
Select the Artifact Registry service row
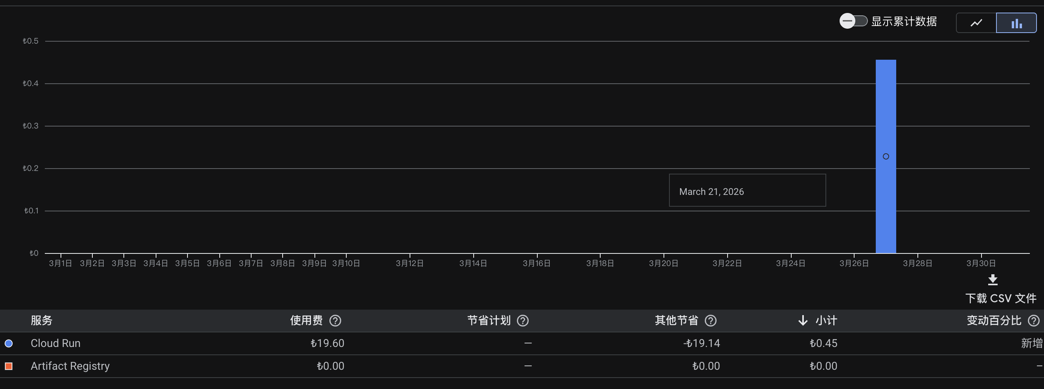[522, 366]
